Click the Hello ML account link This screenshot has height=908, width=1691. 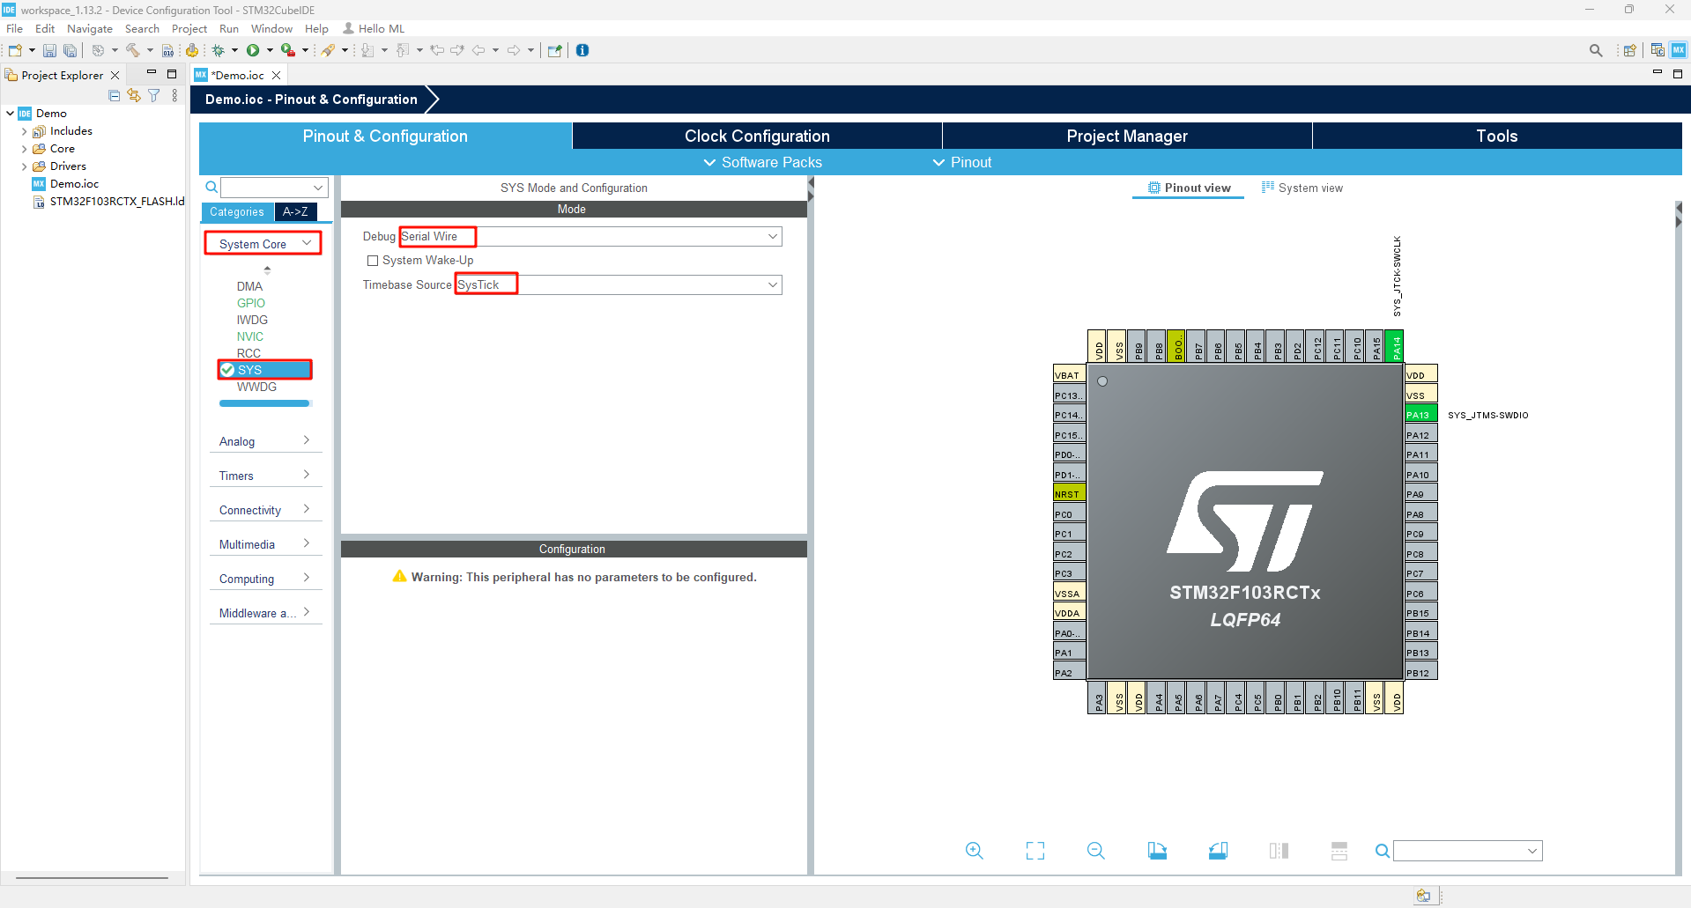[374, 29]
